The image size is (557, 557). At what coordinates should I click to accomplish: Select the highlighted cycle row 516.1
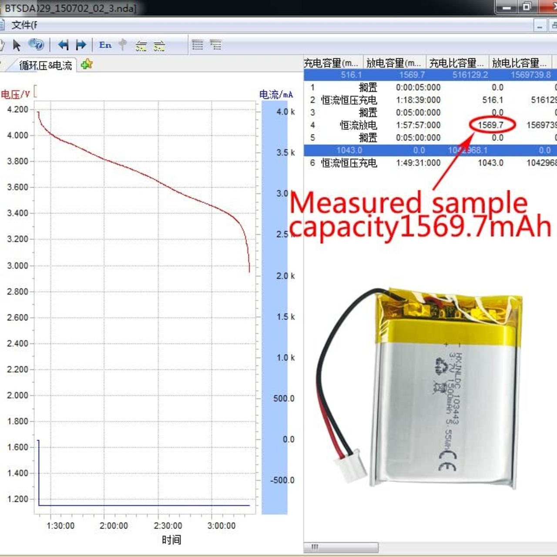430,75
